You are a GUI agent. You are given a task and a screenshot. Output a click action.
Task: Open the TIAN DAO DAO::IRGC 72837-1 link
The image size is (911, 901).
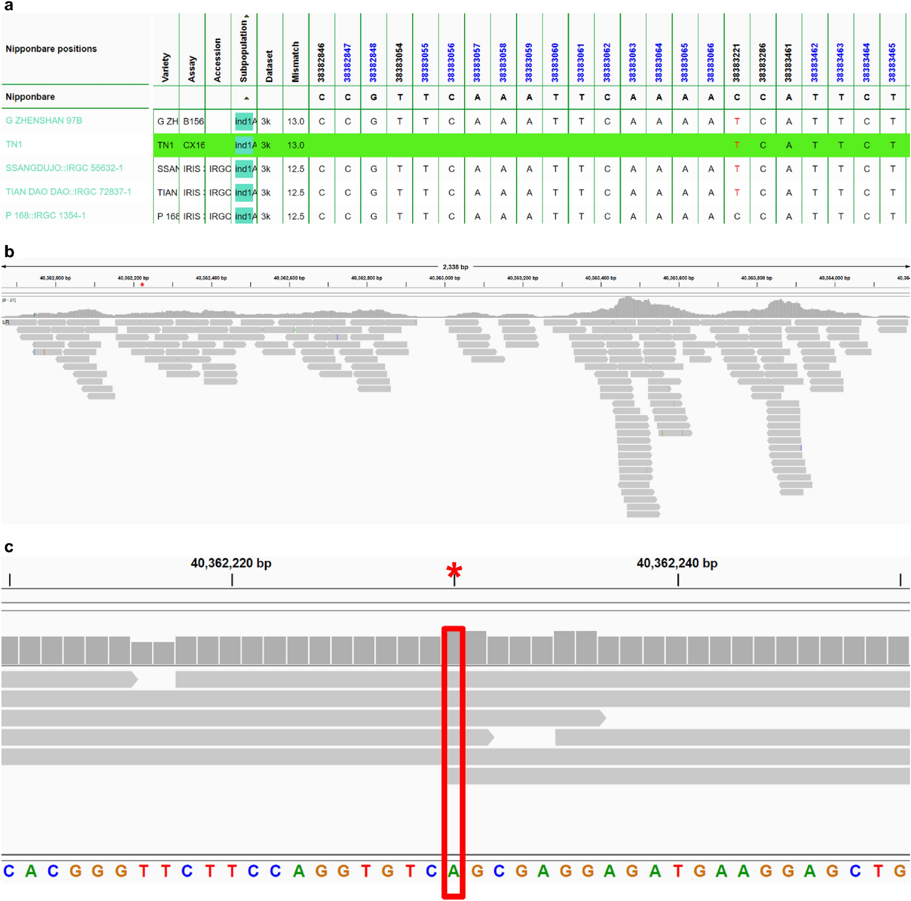(x=68, y=191)
